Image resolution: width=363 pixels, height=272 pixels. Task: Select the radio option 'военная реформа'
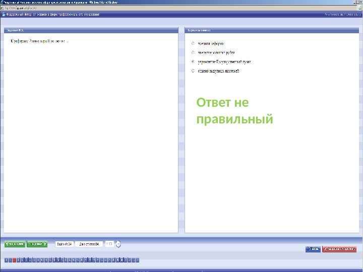coord(193,43)
